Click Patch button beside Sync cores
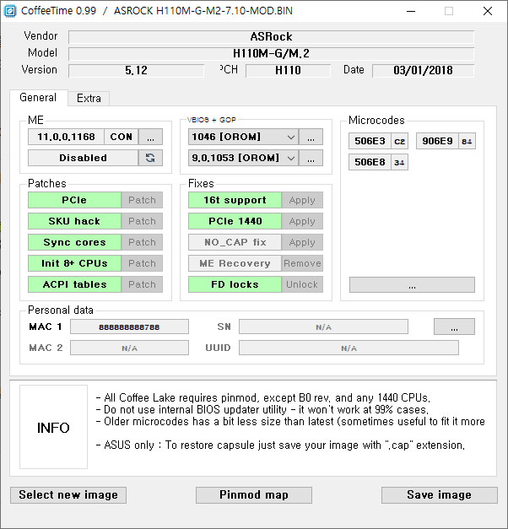 click(142, 242)
